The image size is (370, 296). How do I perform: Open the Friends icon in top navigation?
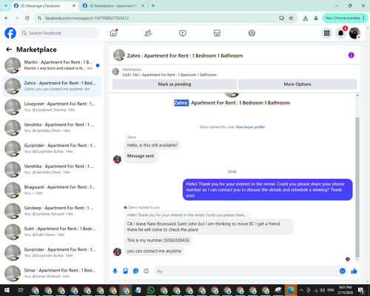[x=148, y=33]
